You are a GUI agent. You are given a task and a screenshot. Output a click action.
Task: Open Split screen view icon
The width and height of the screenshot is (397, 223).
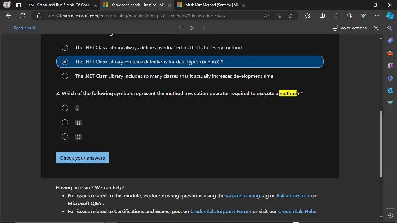click(x=322, y=16)
